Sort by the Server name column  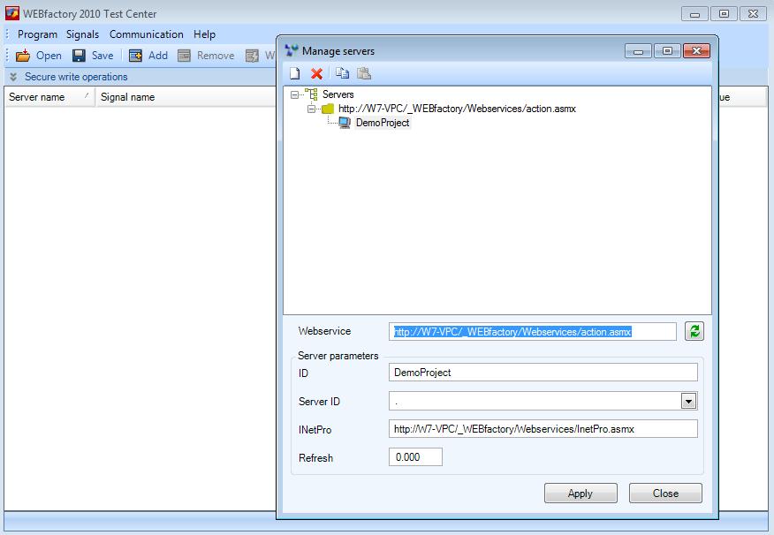pyautogui.click(x=36, y=97)
